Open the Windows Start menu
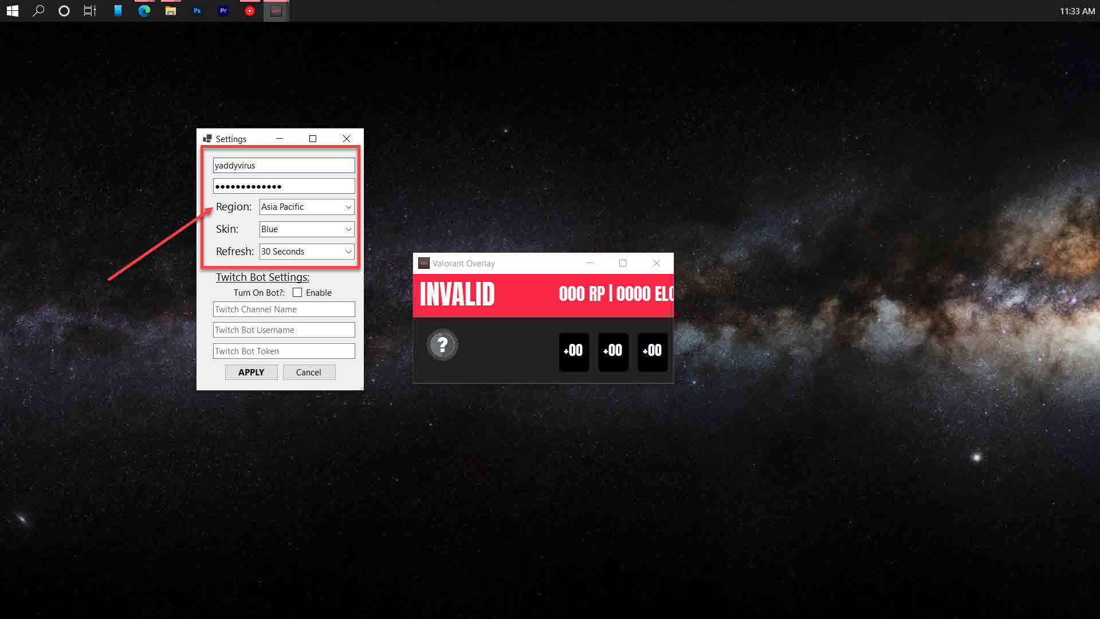The width and height of the screenshot is (1100, 619). pos(12,11)
